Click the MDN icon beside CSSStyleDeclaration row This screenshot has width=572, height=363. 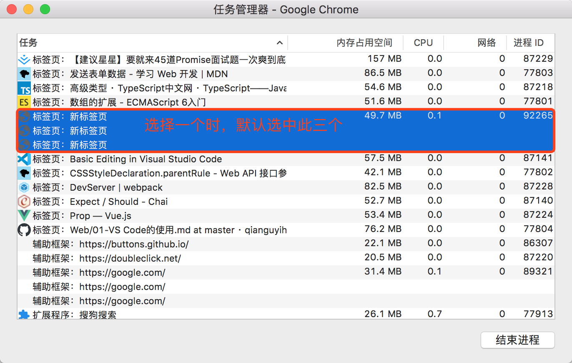pyautogui.click(x=24, y=173)
